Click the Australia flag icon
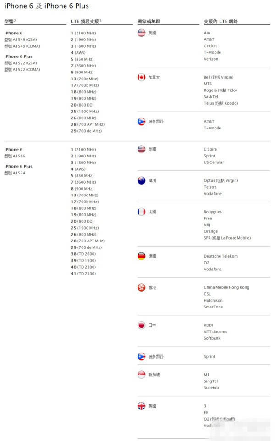This screenshot has width=275, height=443. (x=141, y=180)
